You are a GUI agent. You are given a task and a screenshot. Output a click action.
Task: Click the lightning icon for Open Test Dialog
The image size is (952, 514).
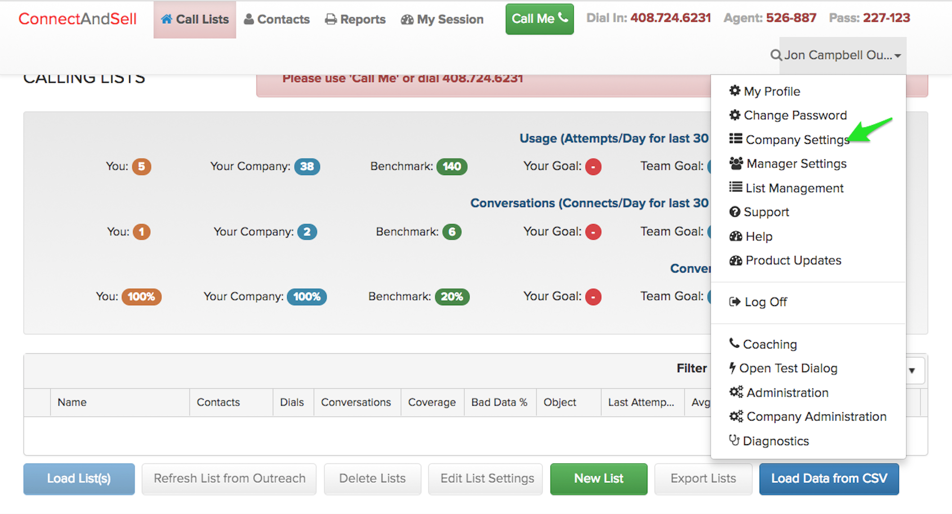732,368
